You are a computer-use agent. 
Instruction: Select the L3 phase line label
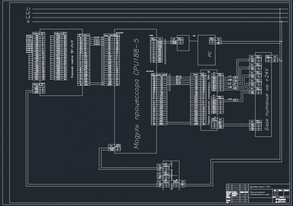click(x=28, y=17)
